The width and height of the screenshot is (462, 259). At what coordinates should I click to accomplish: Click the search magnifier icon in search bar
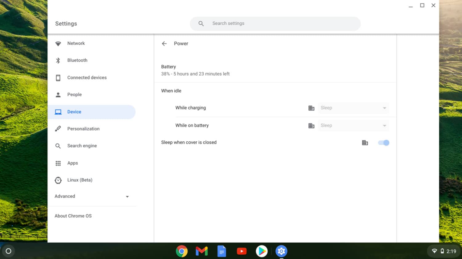coord(201,24)
